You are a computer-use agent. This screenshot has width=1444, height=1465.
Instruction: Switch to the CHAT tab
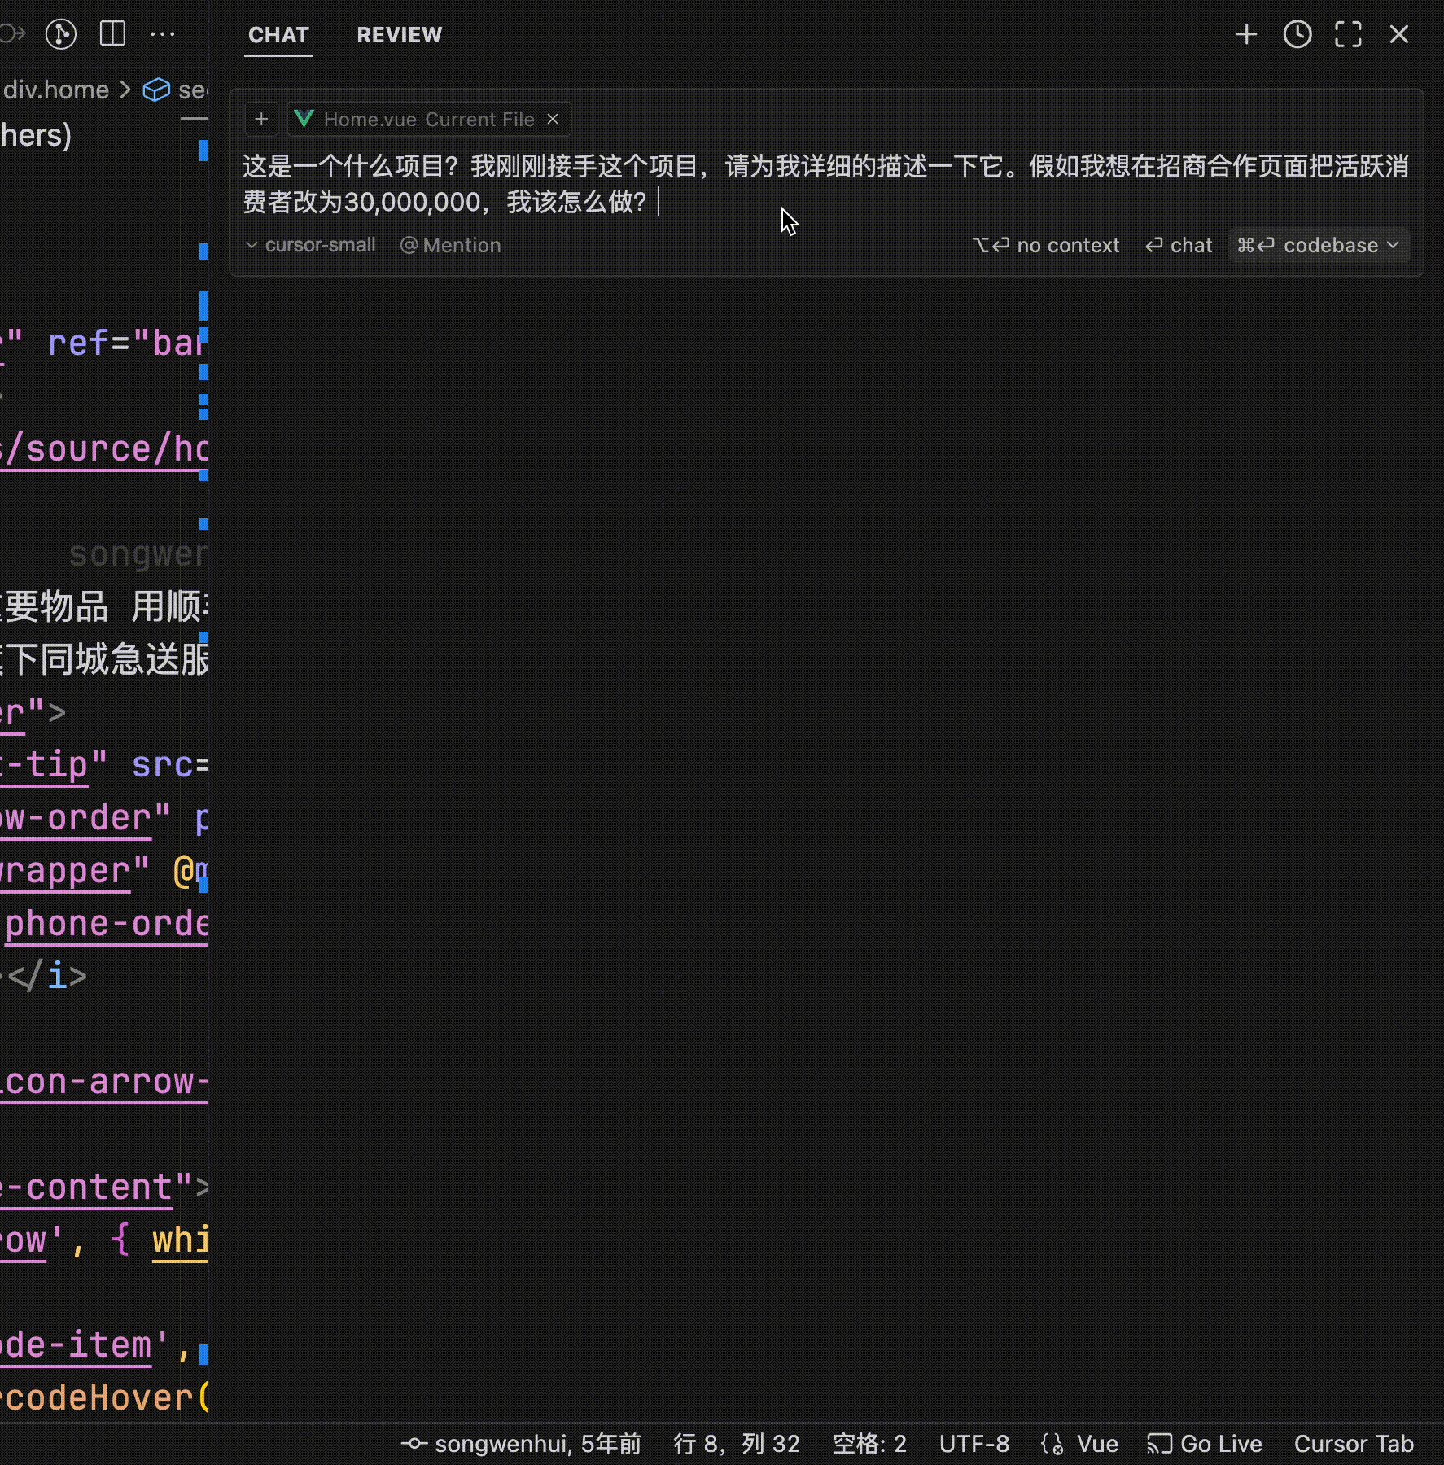click(x=278, y=35)
